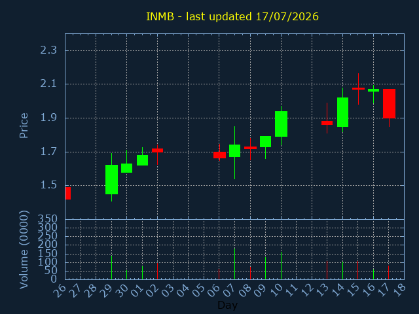This screenshot has width=419, height=314.
Task: Click the Price axis title
Action: (x=24, y=126)
